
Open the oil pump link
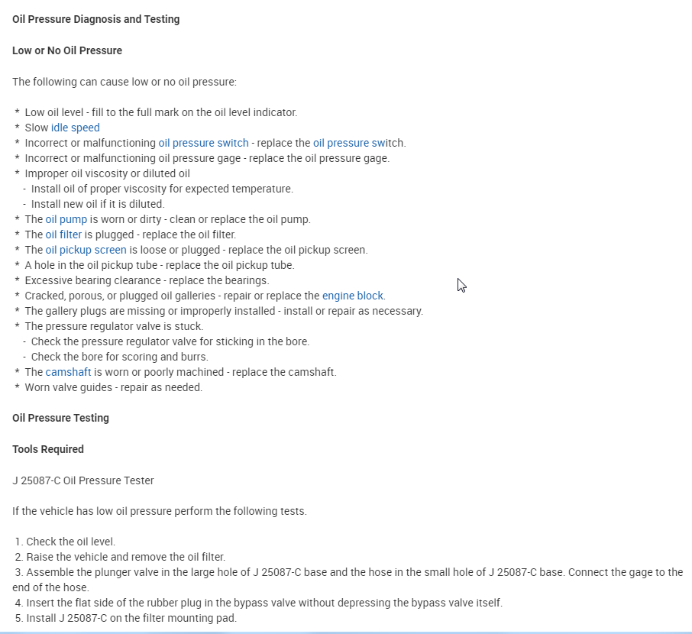(66, 219)
